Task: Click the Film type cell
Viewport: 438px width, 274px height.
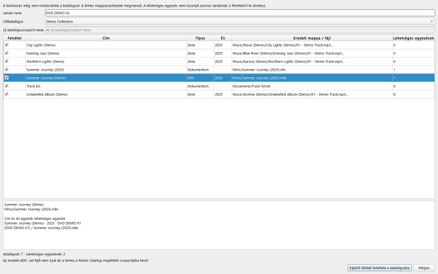Action: [x=200, y=78]
